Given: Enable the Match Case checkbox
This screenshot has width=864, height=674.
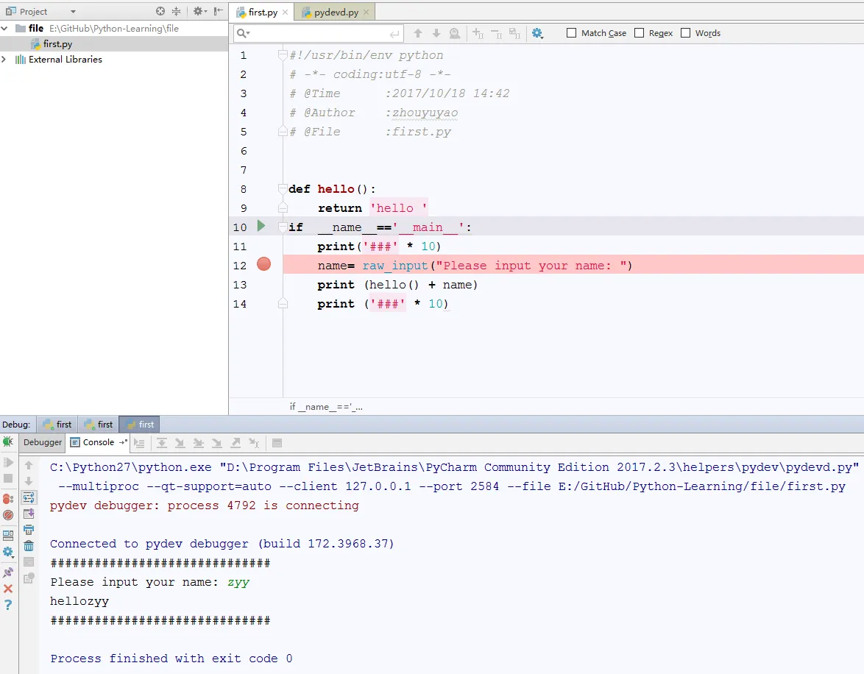Looking at the screenshot, I should pos(571,33).
